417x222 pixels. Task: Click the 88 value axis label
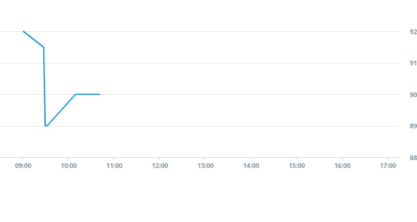413,158
